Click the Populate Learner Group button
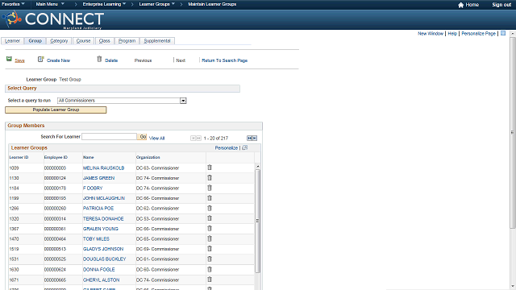 (56, 110)
